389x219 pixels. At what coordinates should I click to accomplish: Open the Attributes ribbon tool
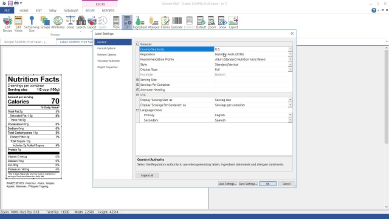click(58, 23)
